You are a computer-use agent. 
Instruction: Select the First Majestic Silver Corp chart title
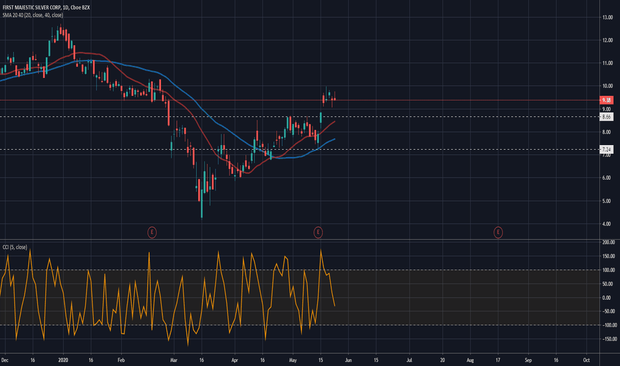tap(46, 7)
